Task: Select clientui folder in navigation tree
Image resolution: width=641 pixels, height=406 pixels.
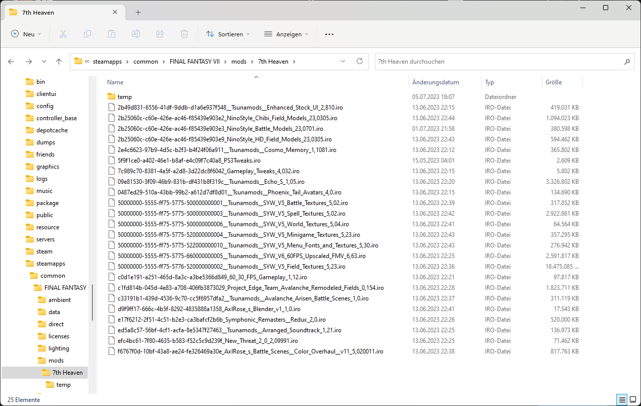Action: point(46,94)
